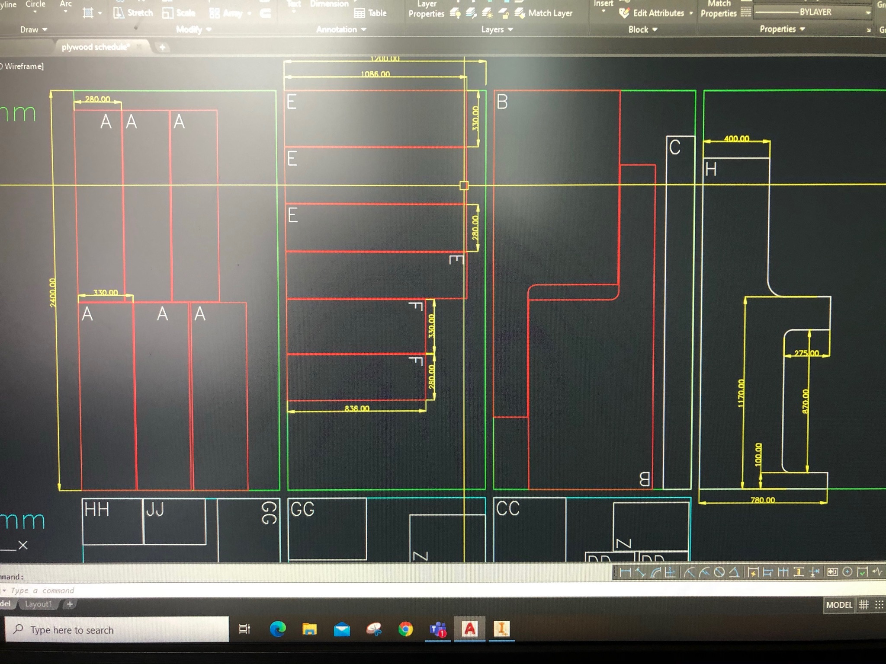Pick the Center Mark circle icon

[847, 572]
